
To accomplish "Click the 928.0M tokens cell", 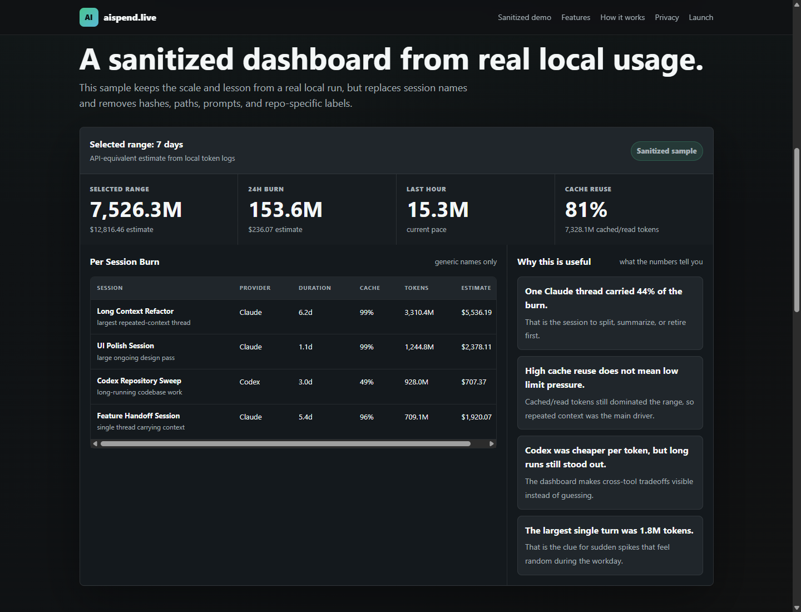I will click(416, 382).
